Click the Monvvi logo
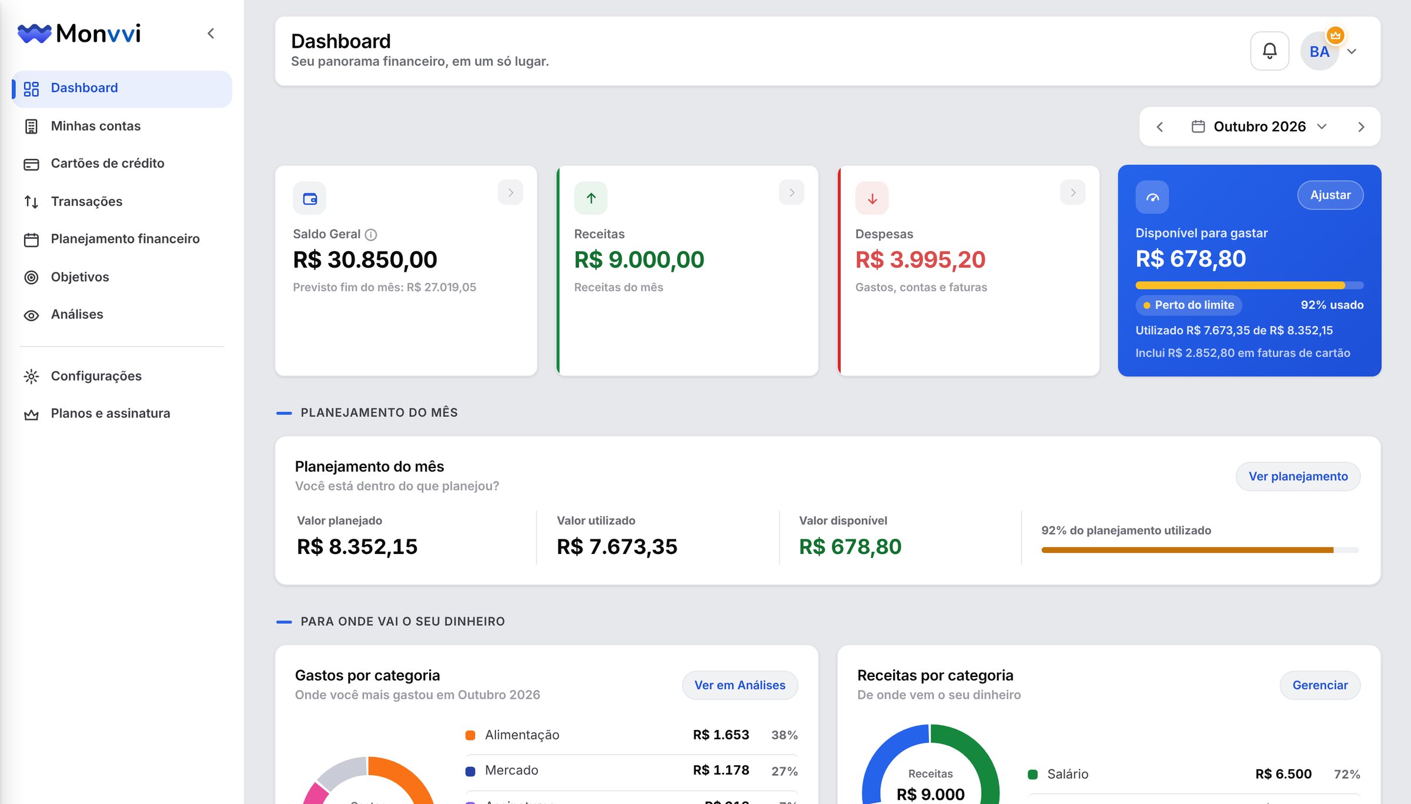 pyautogui.click(x=79, y=34)
